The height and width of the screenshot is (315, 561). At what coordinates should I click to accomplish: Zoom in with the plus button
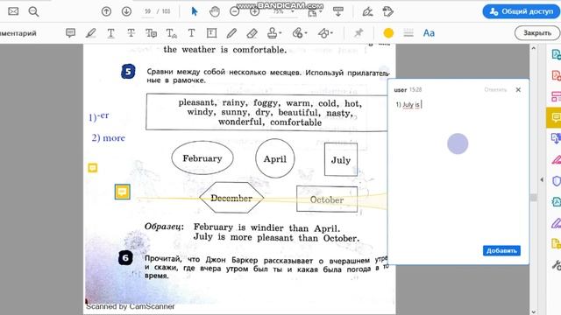click(254, 11)
